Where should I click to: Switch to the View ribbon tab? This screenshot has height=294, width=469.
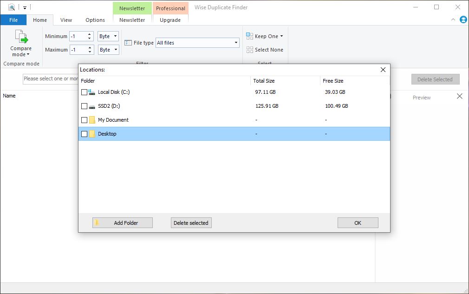tap(66, 20)
